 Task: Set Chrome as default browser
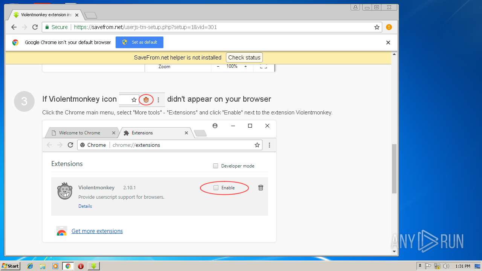click(139, 42)
